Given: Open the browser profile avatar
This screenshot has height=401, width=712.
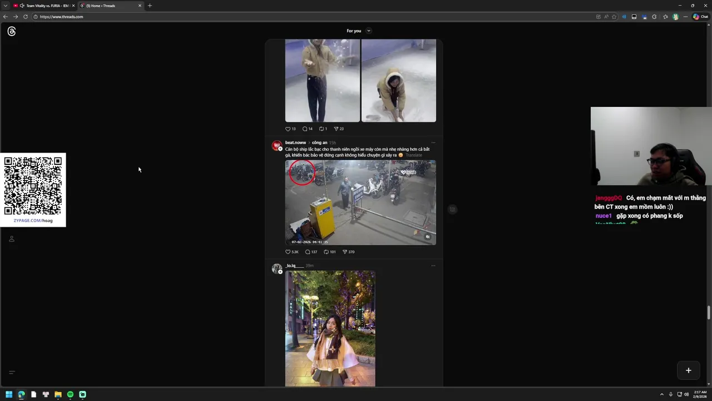Looking at the screenshot, I should [x=675, y=17].
